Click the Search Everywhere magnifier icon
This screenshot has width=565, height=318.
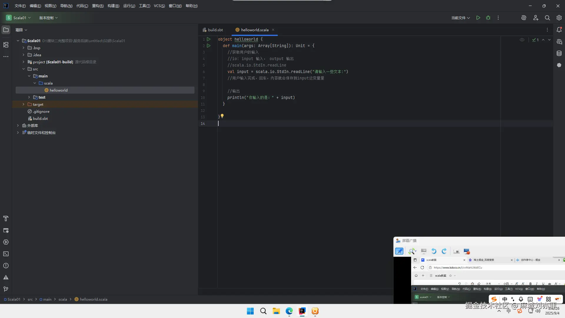point(547,18)
